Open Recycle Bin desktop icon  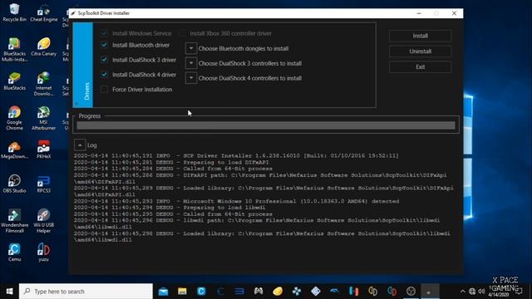[x=14, y=12]
